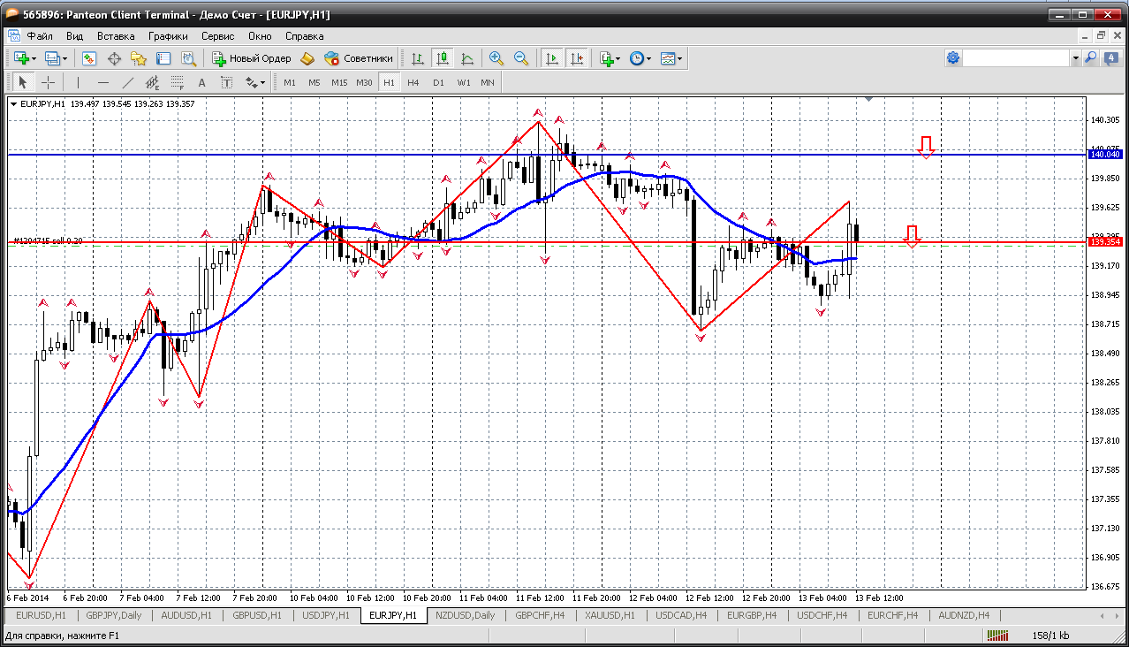The image size is (1129, 647).
Task: Toggle Candlesticks chart mode
Action: [x=443, y=58]
